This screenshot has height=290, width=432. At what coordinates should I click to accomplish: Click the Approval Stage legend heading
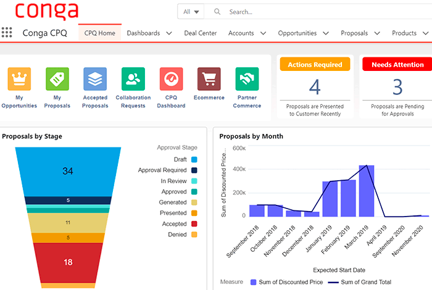(x=177, y=147)
